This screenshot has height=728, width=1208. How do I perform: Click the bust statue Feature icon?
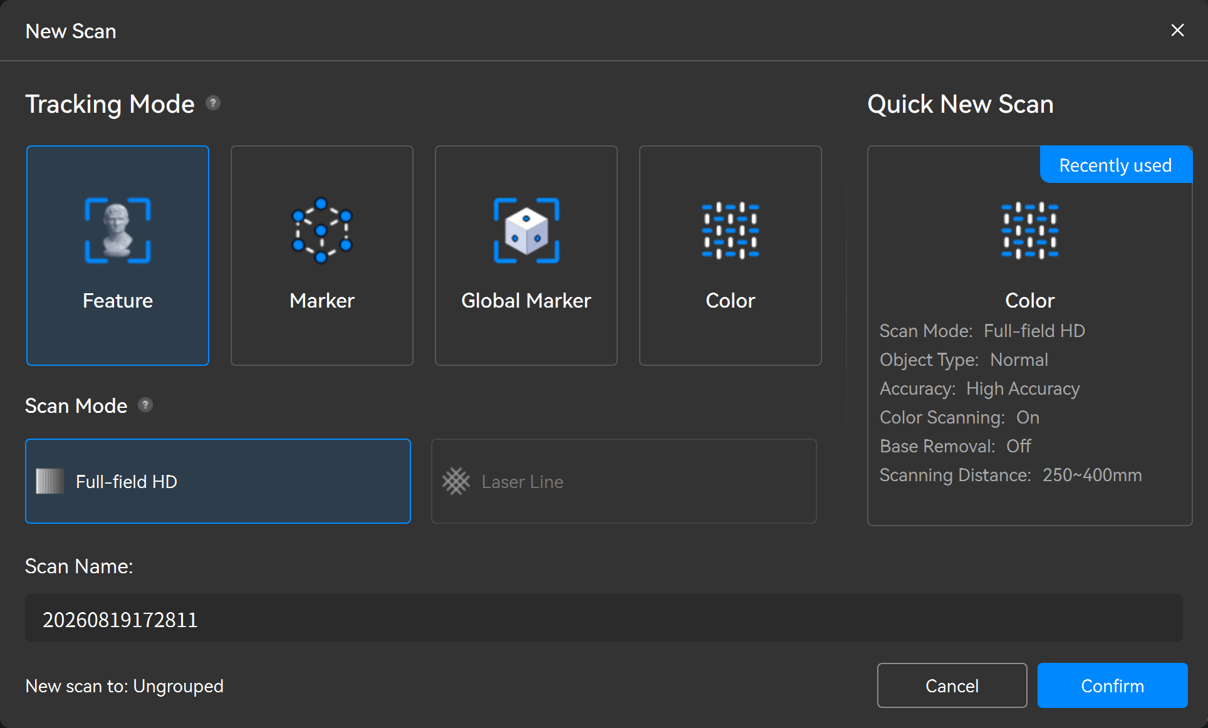click(118, 231)
